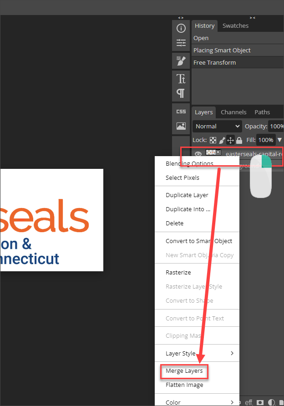Screen dimensions: 284x406
Task: Choose Merge Layers from context menu
Action: coord(184,371)
